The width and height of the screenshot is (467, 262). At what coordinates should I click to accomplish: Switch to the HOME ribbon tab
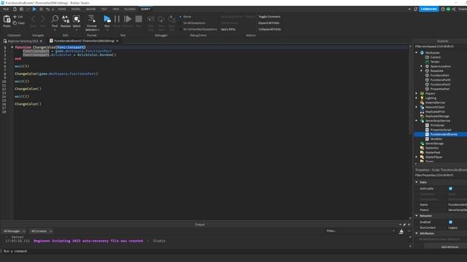(62, 9)
